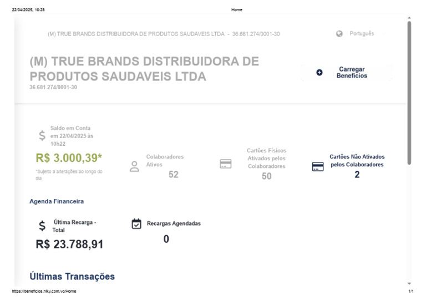Open the Português language selector
Image resolution: width=426 pixels, height=301 pixels.
coord(362,33)
